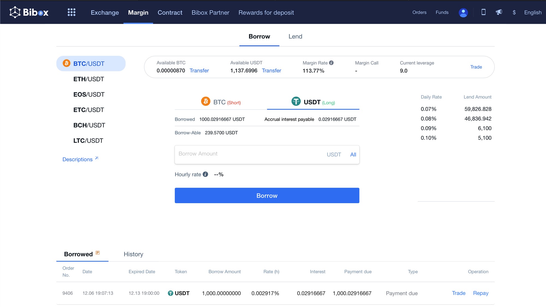Open the apps grid menu icon
The width and height of the screenshot is (546, 307).
coord(72,12)
